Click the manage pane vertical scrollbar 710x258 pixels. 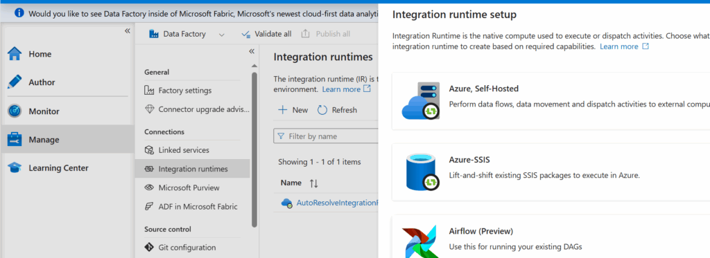pyautogui.click(x=254, y=149)
